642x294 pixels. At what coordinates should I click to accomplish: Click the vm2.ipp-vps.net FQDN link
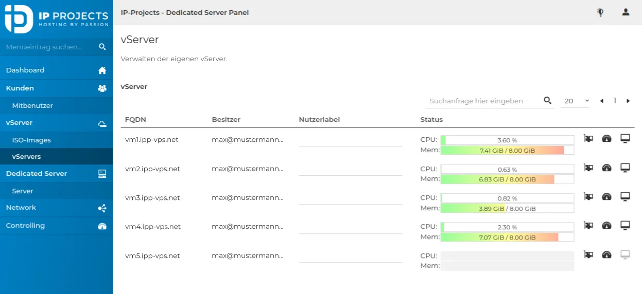coord(152,169)
